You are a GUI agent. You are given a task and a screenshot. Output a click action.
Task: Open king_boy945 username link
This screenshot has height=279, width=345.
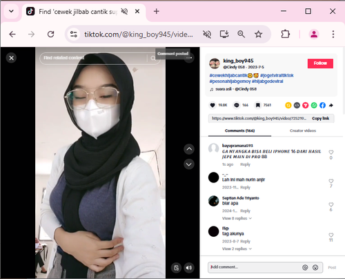point(238,61)
